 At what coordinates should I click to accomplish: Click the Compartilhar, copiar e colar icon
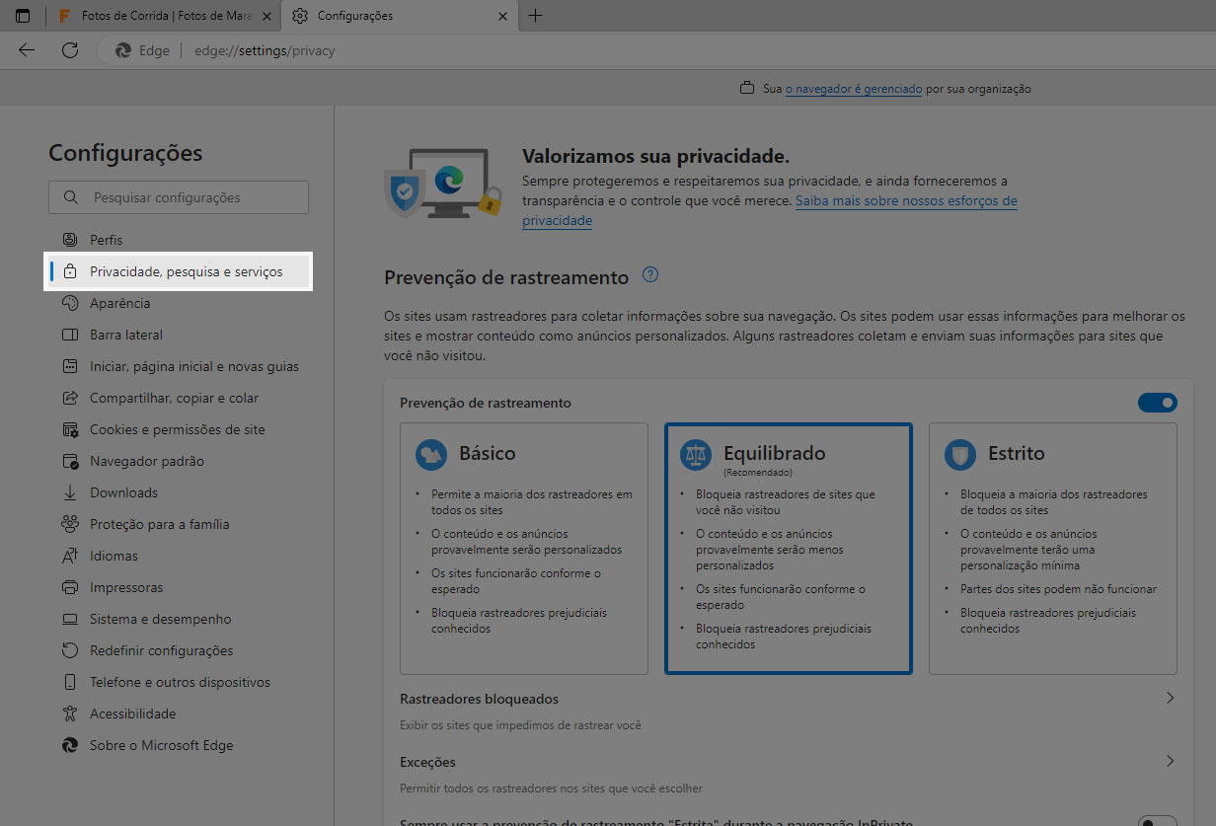coord(69,398)
